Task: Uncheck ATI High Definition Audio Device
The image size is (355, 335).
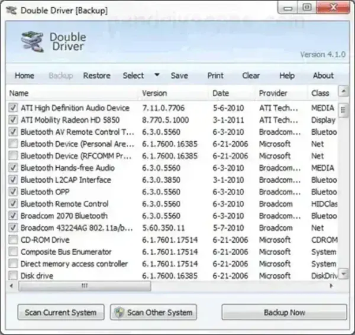Action: tap(13, 108)
